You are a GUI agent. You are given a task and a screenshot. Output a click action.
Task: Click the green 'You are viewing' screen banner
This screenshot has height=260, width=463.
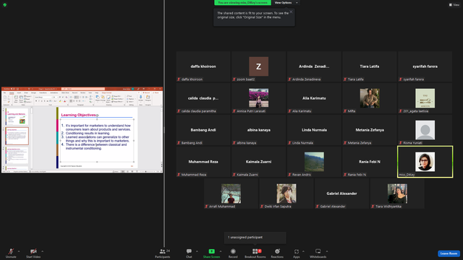coord(242,3)
